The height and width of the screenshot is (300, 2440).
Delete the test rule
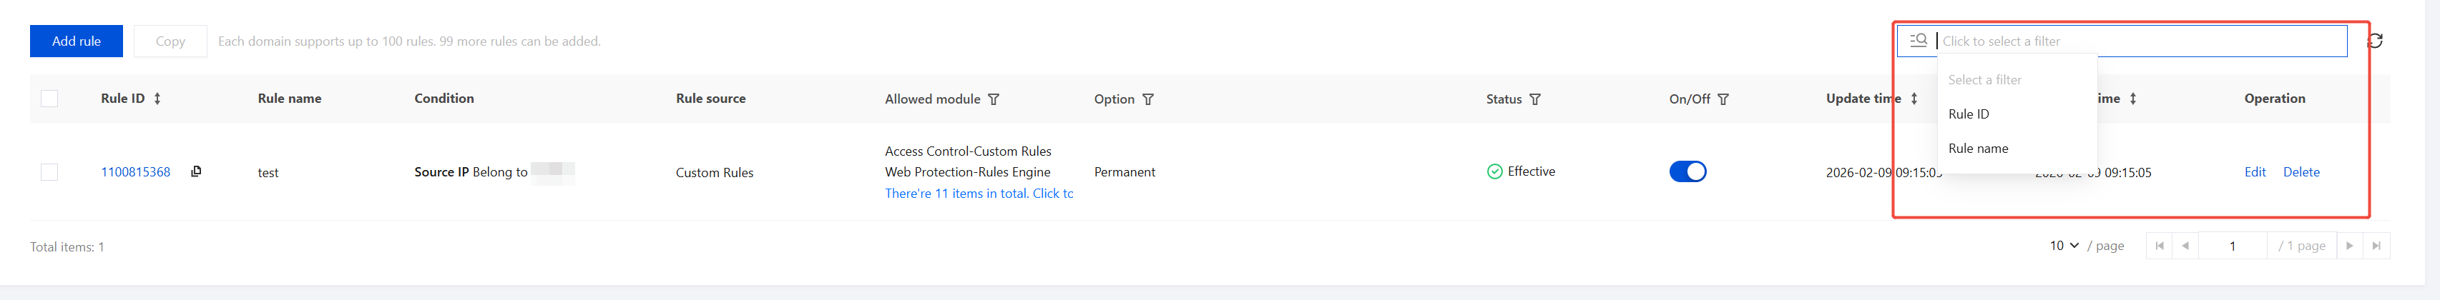click(x=2301, y=172)
